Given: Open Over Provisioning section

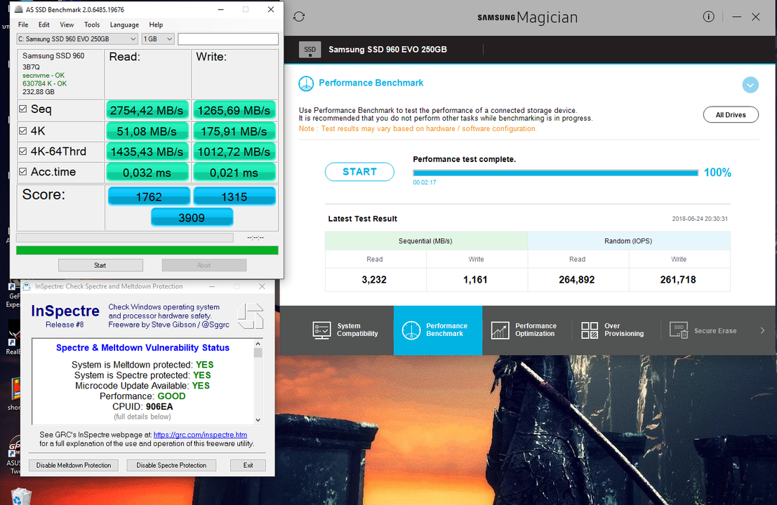Looking at the screenshot, I should (x=613, y=330).
